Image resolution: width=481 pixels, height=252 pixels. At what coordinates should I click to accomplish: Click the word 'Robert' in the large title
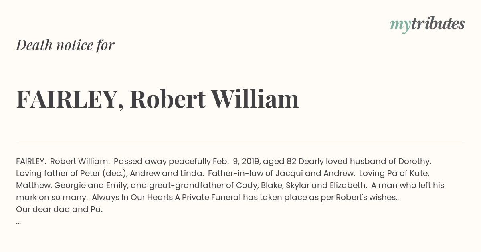[168, 99]
